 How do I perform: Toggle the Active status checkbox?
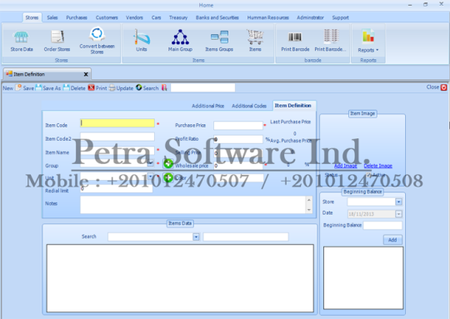(x=368, y=175)
